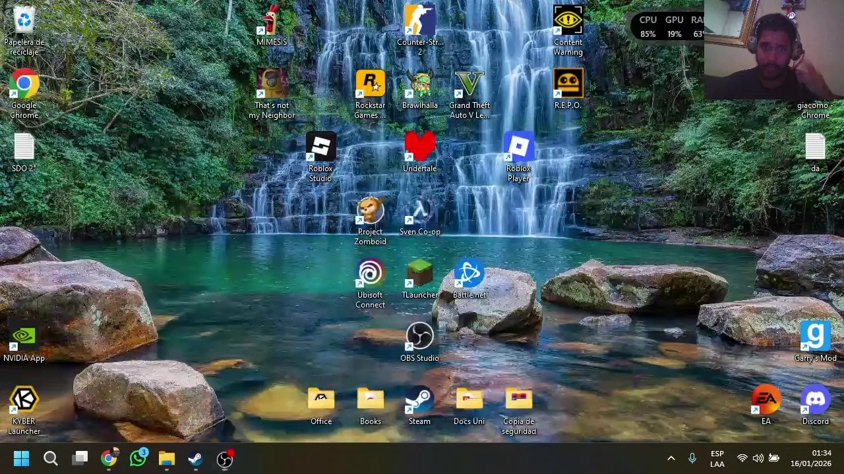Launch the KYBER Launcher shortcut

(24, 411)
